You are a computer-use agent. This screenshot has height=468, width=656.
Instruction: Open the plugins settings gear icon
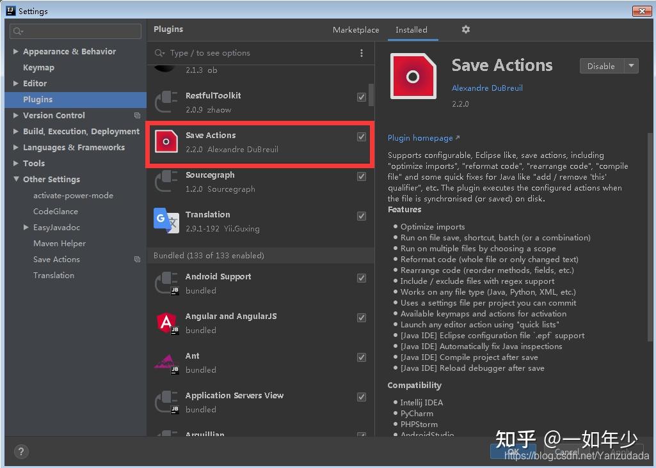[465, 29]
